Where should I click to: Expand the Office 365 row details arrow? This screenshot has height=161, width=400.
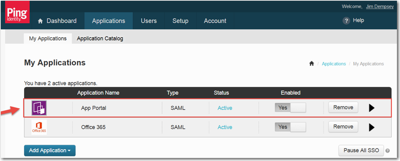[x=371, y=127]
